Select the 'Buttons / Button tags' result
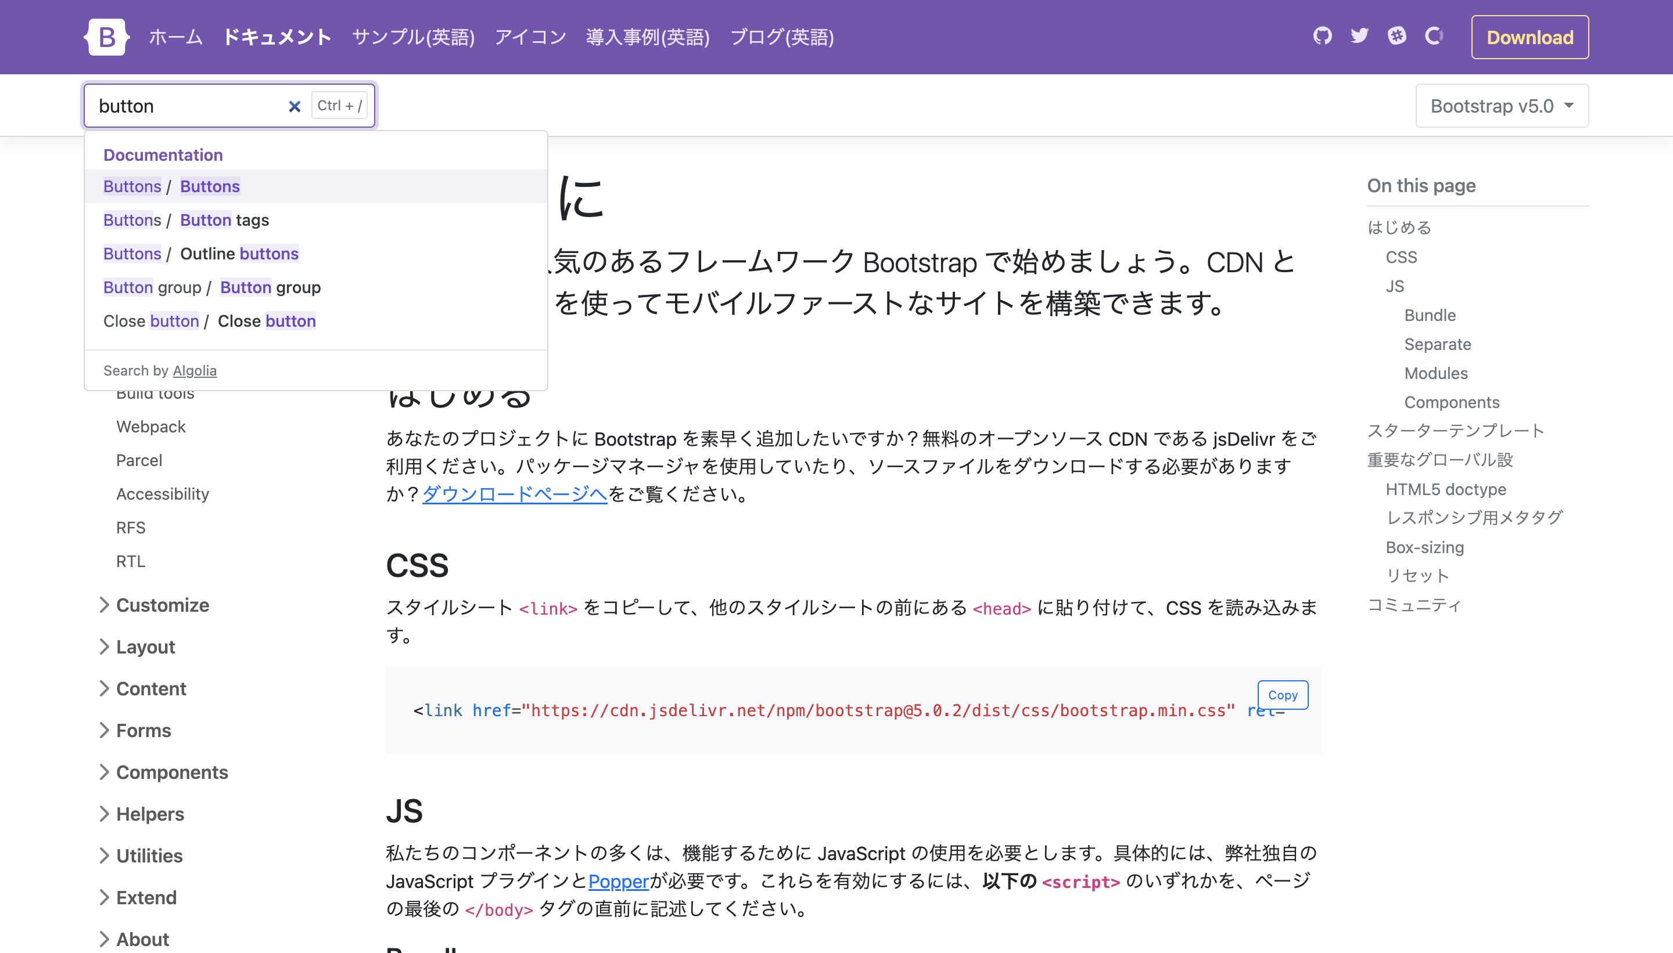Viewport: 1673px width, 953px height. [316, 220]
